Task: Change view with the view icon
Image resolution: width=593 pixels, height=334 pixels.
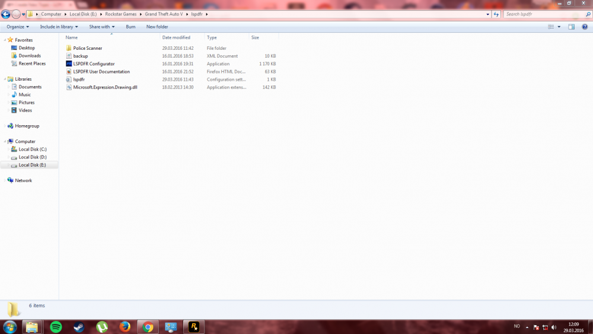Action: (551, 27)
